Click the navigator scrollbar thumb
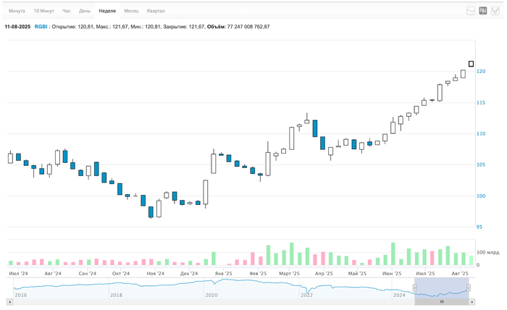The width and height of the screenshot is (507, 310). pos(442,301)
